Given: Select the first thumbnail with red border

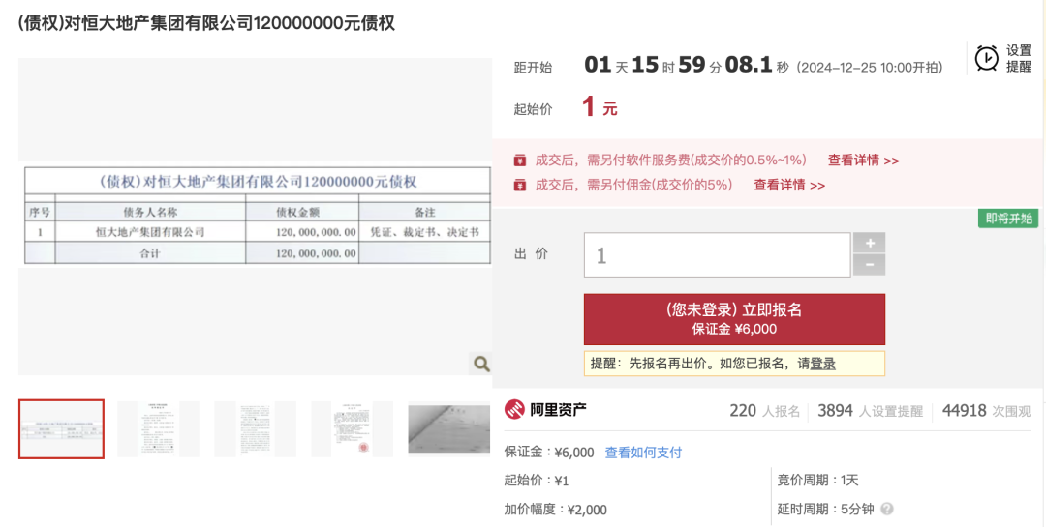Looking at the screenshot, I should click(x=62, y=428).
